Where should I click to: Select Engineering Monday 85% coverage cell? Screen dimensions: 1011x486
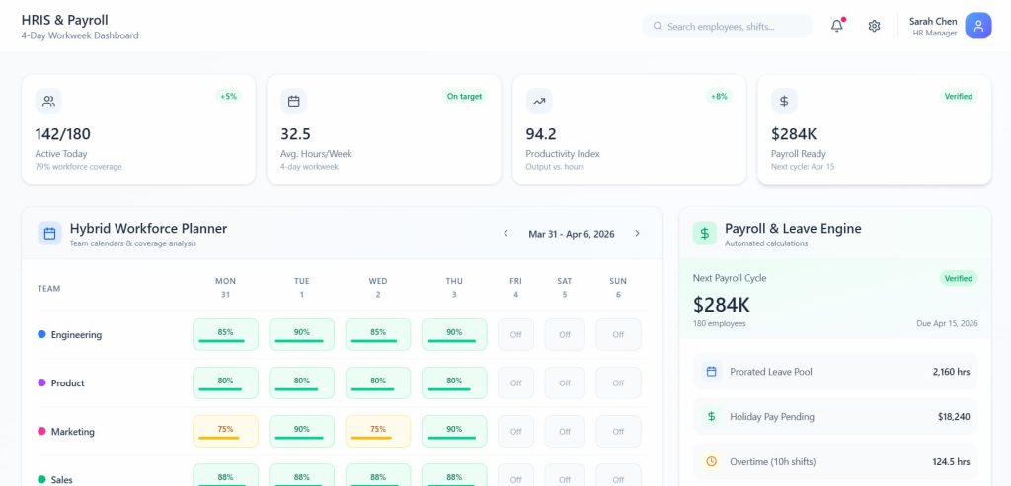225,334
